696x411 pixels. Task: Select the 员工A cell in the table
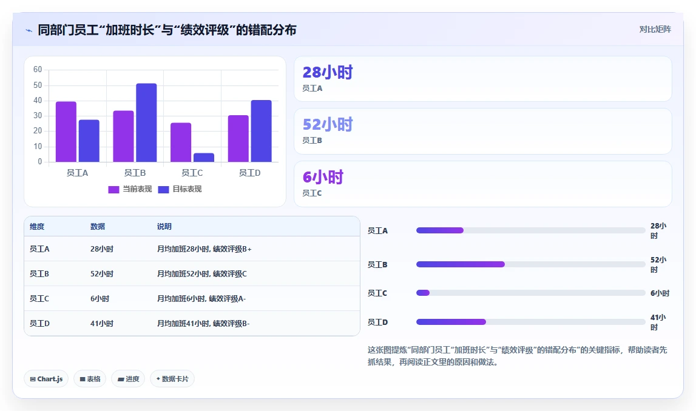point(39,249)
